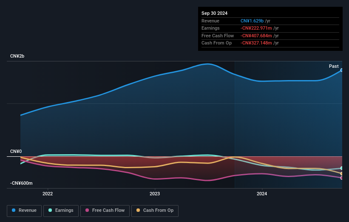Click the Revenue endpoint marker on the chart

[x=342, y=70]
